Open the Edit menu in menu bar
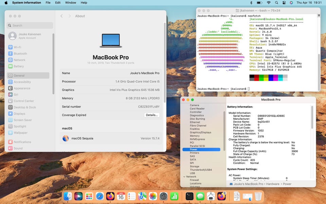Viewport: 326px width, 204px height. click(58, 3)
